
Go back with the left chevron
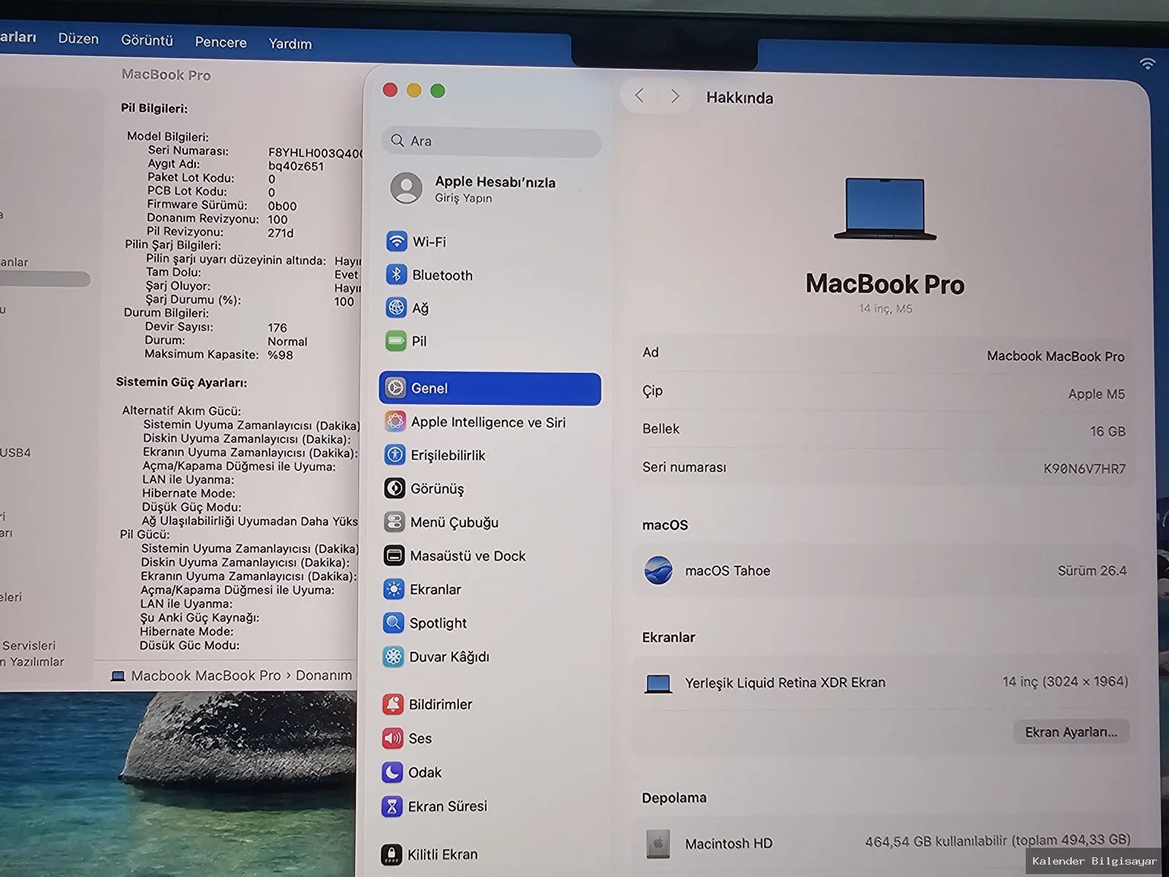coord(639,96)
